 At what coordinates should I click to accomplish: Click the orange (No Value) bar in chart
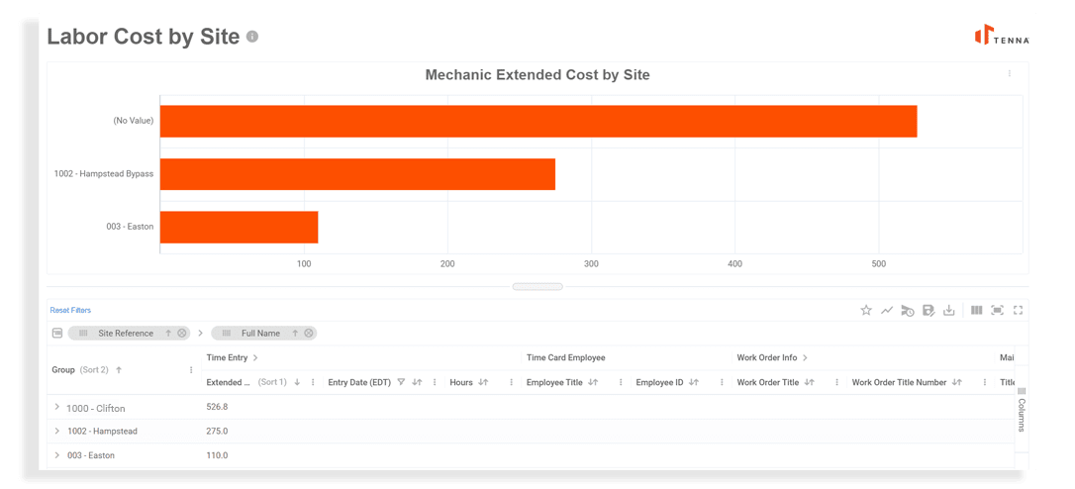[538, 122]
